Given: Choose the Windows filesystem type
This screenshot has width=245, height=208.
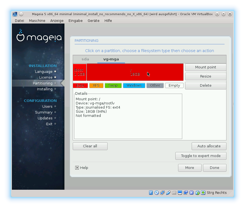Looking at the screenshot, I should click(x=134, y=86).
